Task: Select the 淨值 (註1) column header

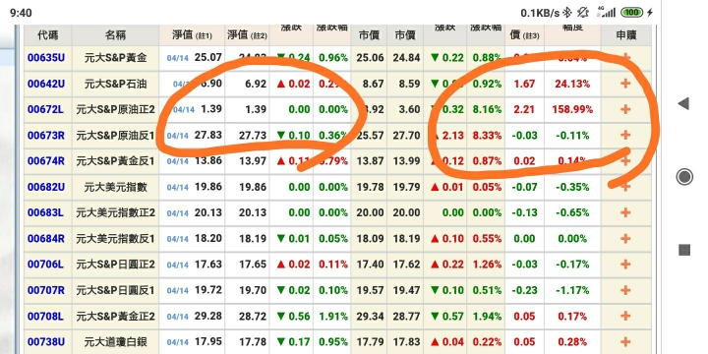Action: [192, 34]
